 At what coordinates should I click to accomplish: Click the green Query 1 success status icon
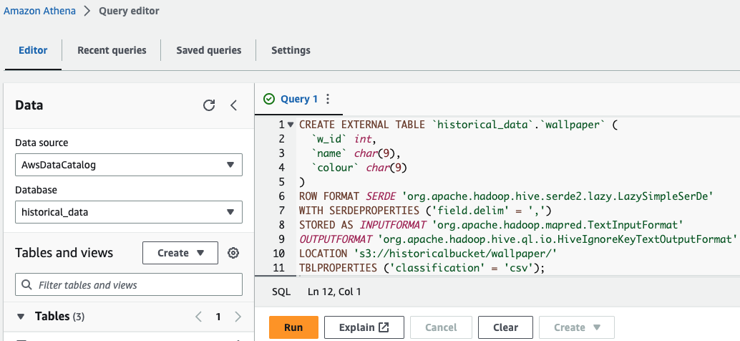coord(269,99)
